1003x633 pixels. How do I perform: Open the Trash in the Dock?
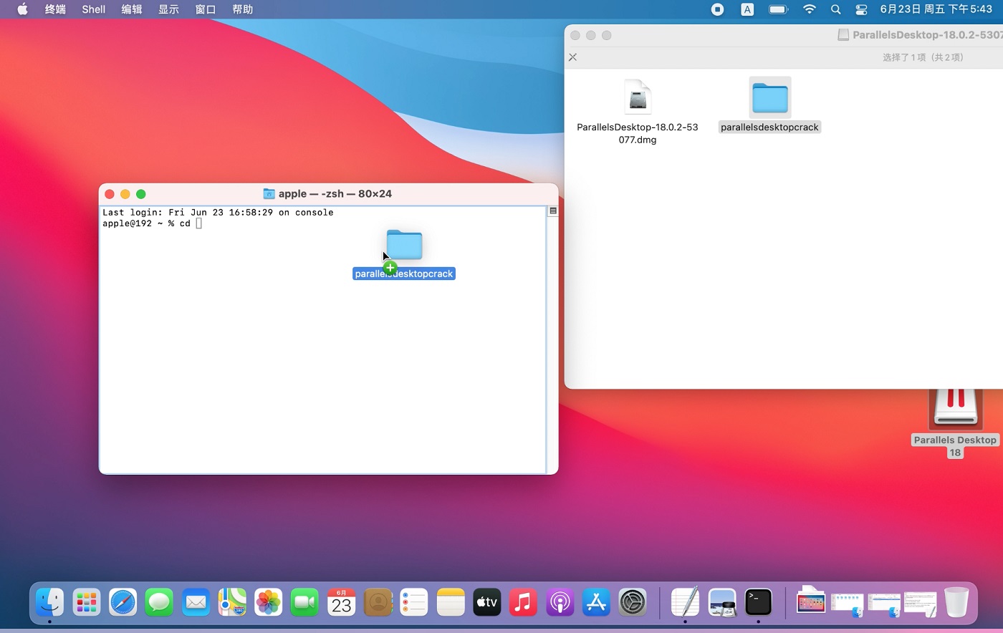[956, 602]
